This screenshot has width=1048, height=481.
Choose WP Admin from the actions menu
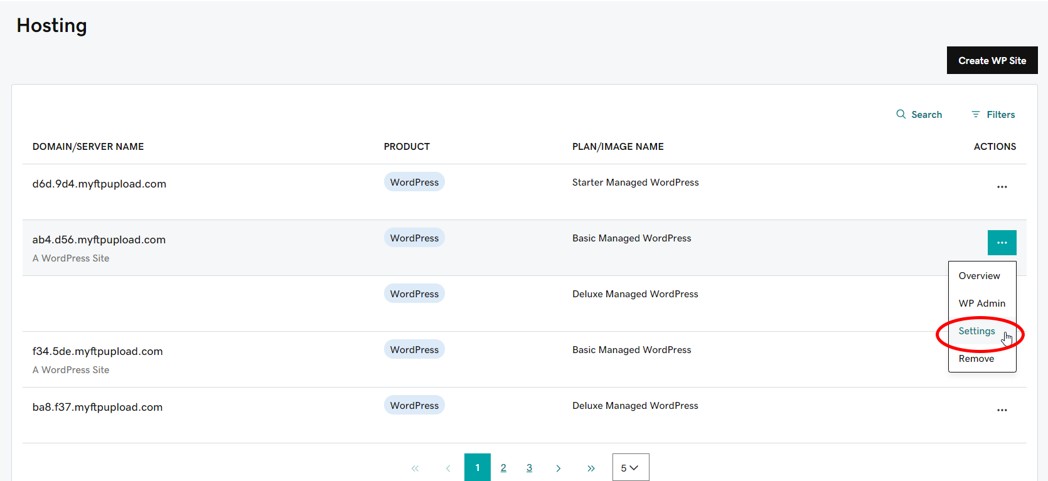[981, 304]
